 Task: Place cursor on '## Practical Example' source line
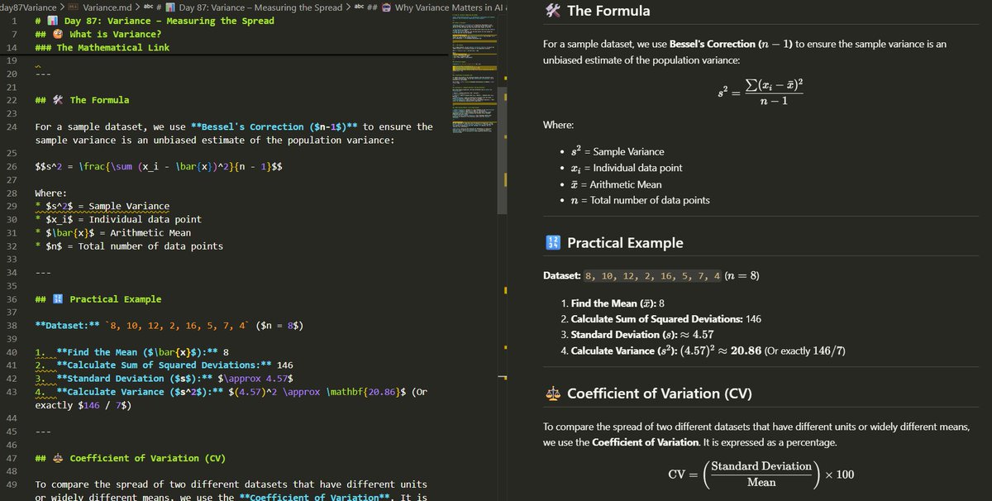click(98, 298)
